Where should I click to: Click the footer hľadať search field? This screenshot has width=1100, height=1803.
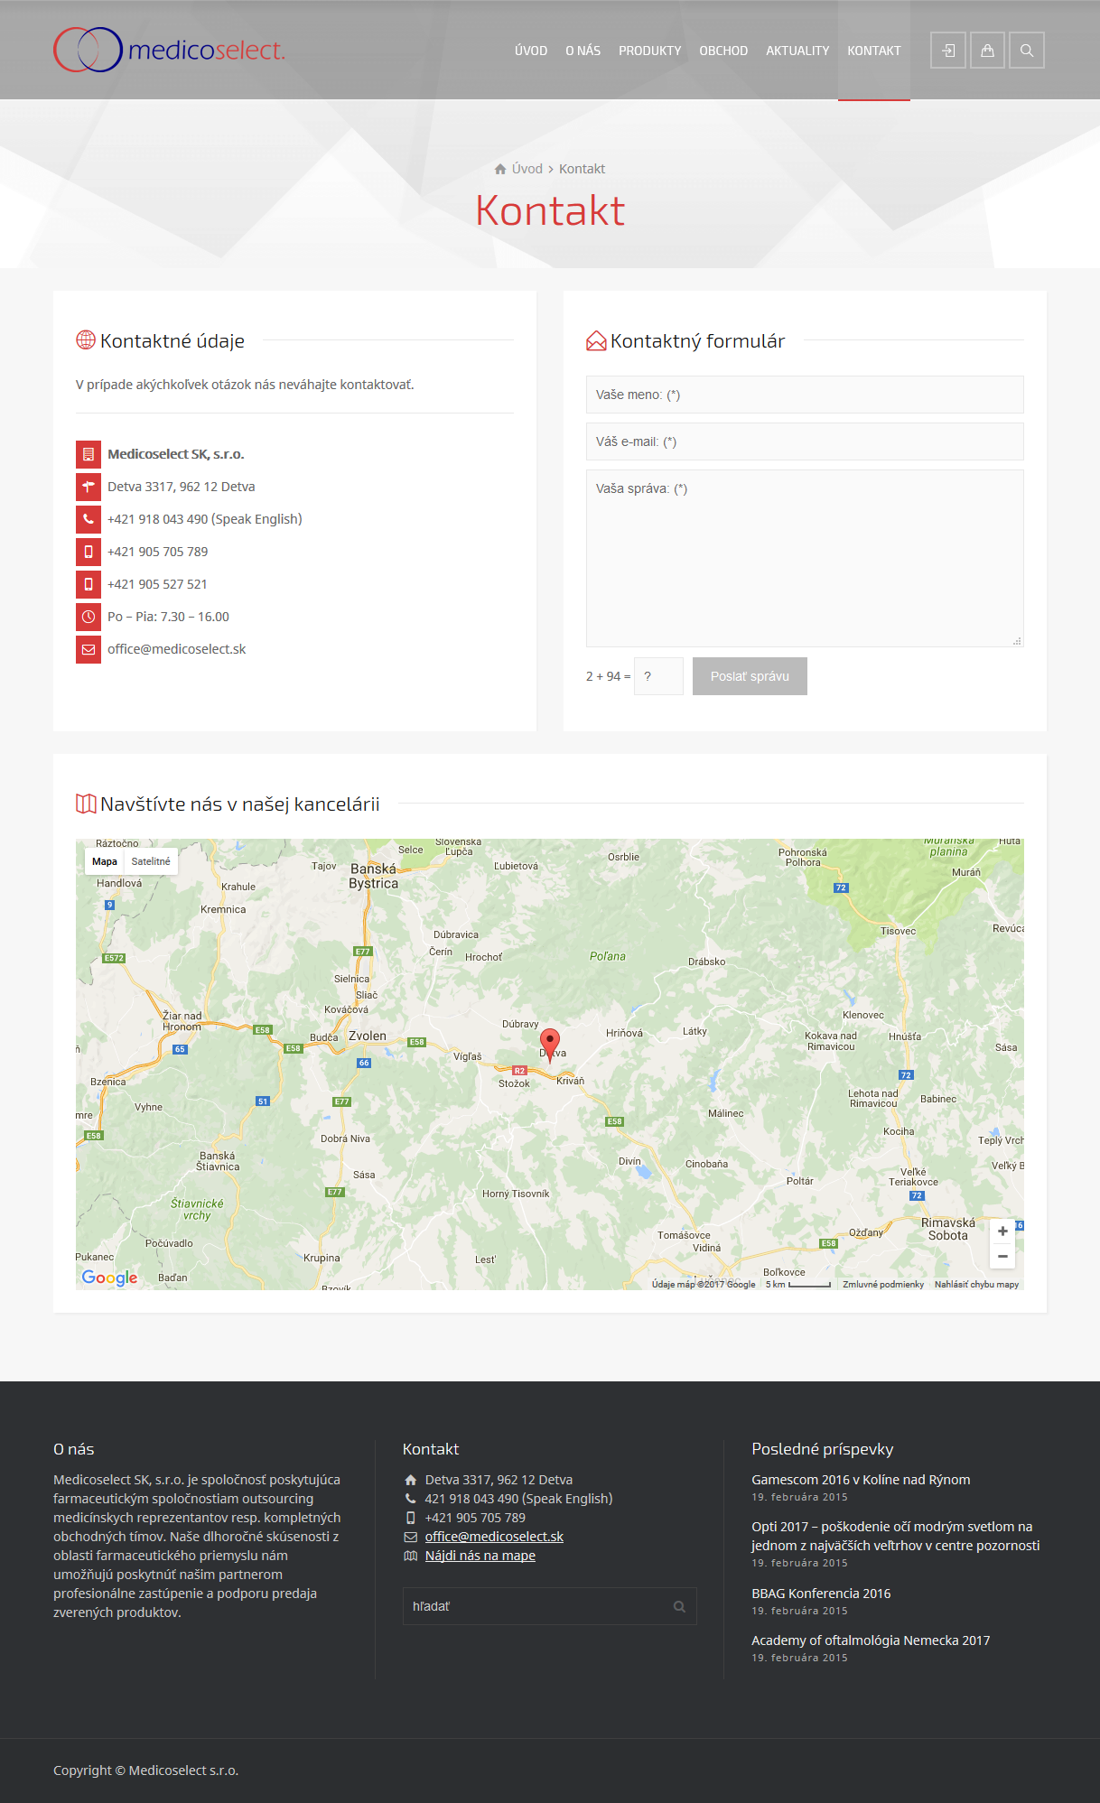click(x=549, y=1606)
